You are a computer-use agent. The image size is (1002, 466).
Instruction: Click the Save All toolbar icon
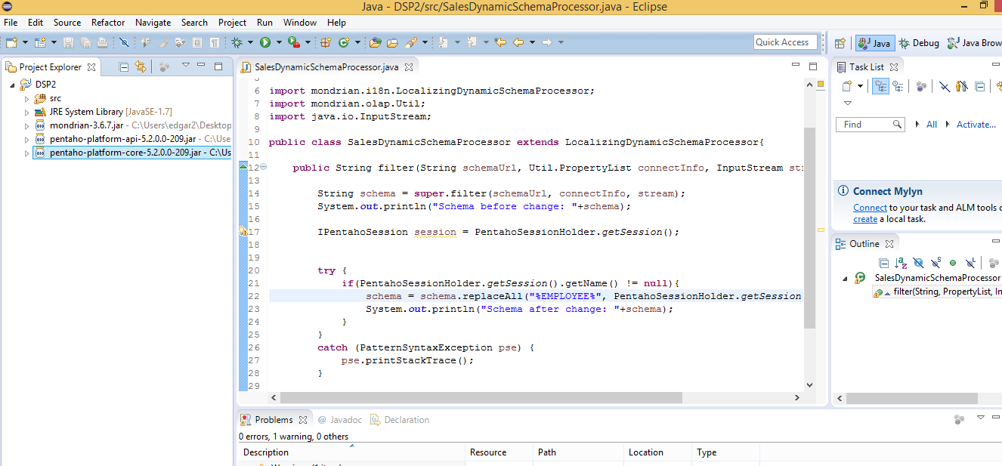(85, 42)
